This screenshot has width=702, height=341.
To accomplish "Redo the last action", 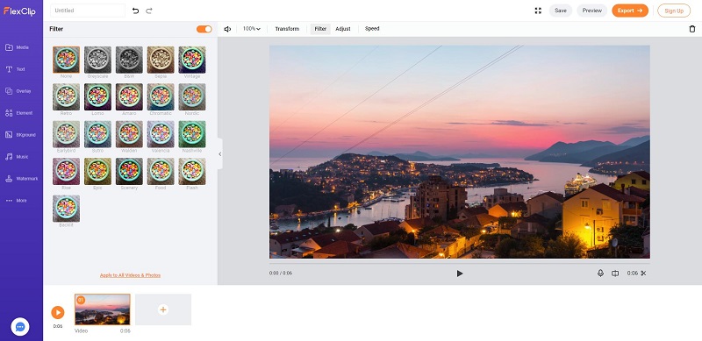I will (149, 11).
